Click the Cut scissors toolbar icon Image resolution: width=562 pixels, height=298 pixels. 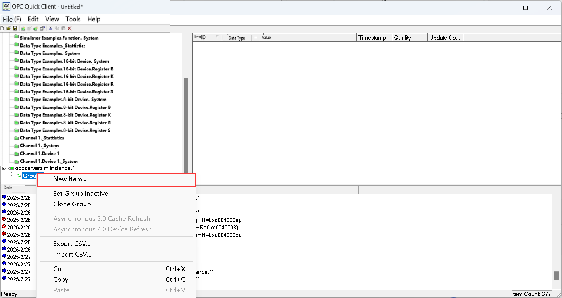coord(51,28)
